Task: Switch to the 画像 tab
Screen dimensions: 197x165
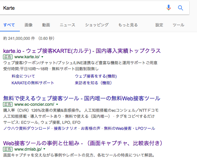Action: (29, 25)
